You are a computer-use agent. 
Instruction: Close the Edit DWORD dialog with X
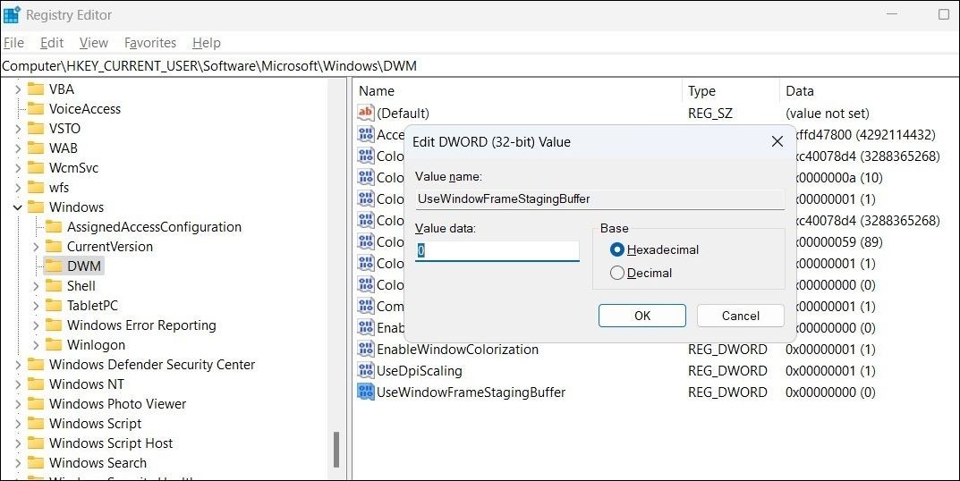(x=777, y=141)
